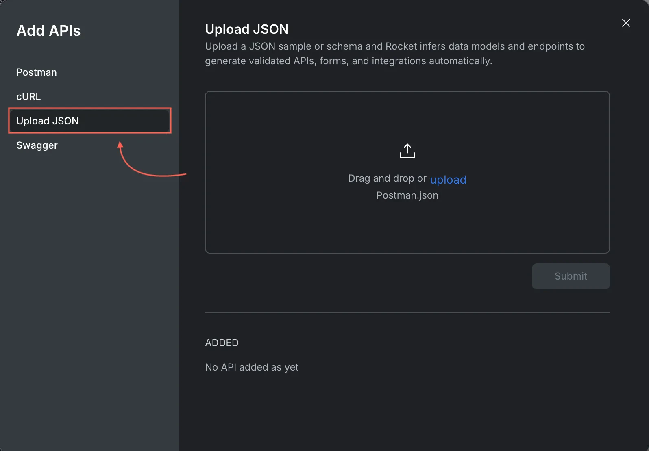
Task: Click the Add APIs title
Action: pyautogui.click(x=48, y=31)
